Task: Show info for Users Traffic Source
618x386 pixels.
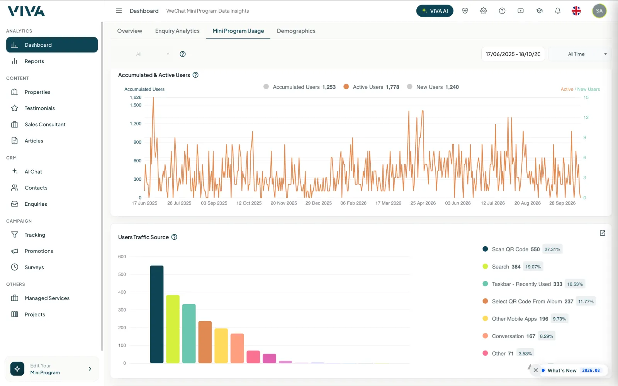Action: point(174,237)
